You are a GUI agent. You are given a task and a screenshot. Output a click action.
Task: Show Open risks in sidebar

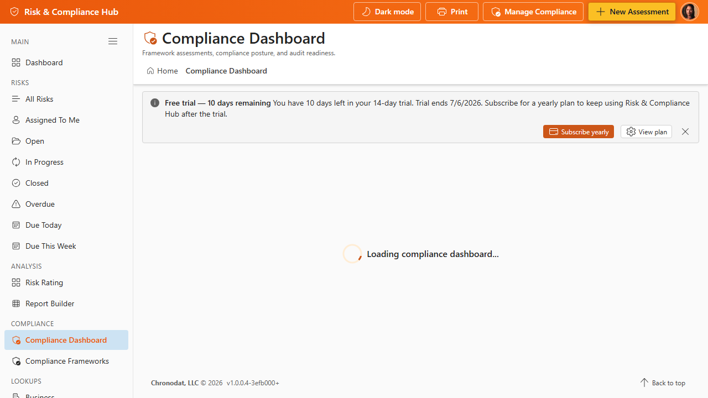(x=66, y=141)
